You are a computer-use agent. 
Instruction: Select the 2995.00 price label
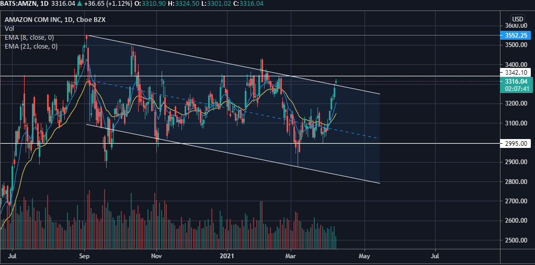coord(516,144)
